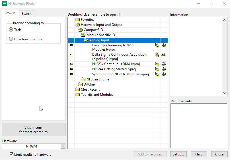Select the Toolkits and Modules row

(x=118, y=95)
